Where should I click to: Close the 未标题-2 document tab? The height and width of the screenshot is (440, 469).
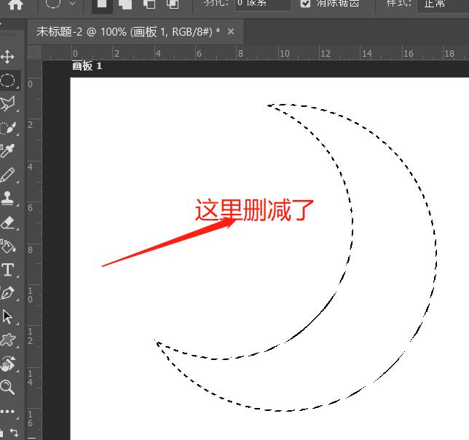[231, 32]
